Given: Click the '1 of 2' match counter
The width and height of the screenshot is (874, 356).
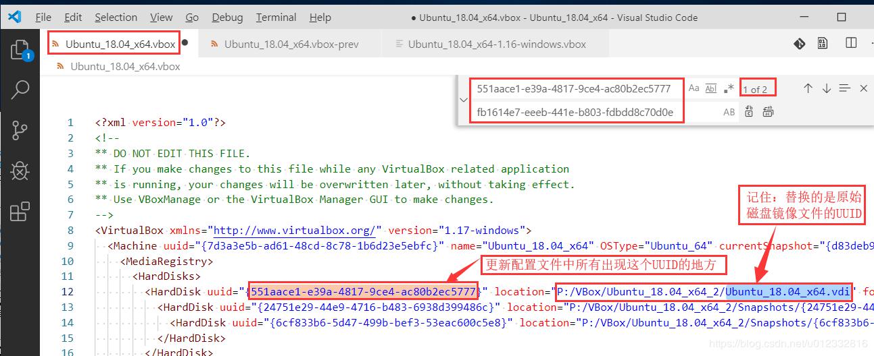Looking at the screenshot, I should [756, 89].
